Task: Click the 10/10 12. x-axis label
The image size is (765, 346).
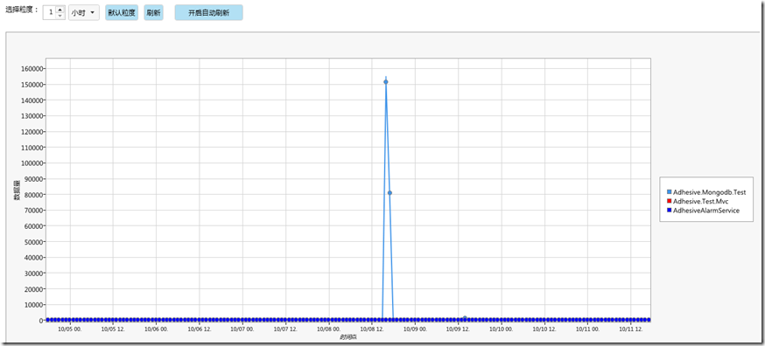Action: point(544,329)
